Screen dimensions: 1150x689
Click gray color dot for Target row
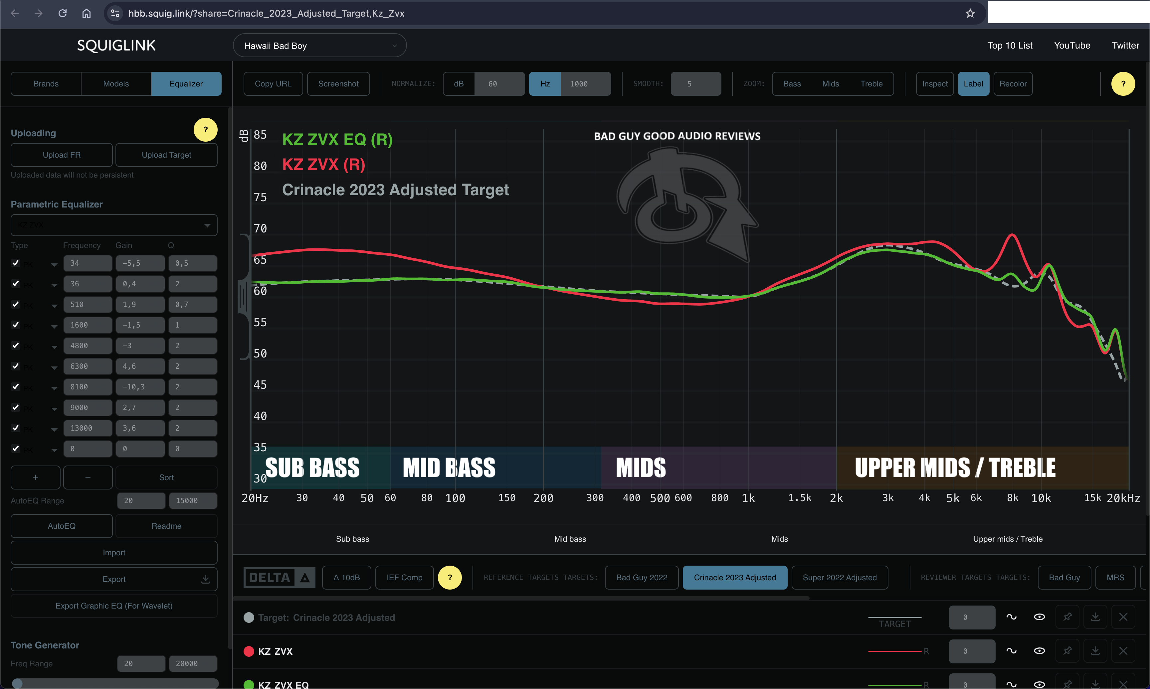pos(249,618)
